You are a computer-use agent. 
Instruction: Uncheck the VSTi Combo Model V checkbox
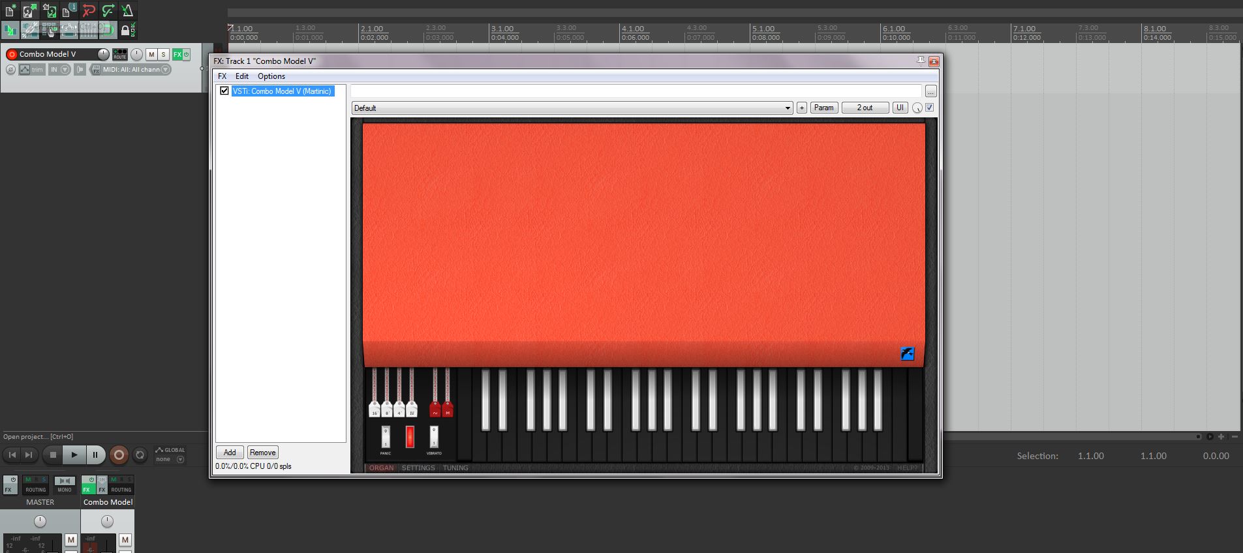pos(224,91)
